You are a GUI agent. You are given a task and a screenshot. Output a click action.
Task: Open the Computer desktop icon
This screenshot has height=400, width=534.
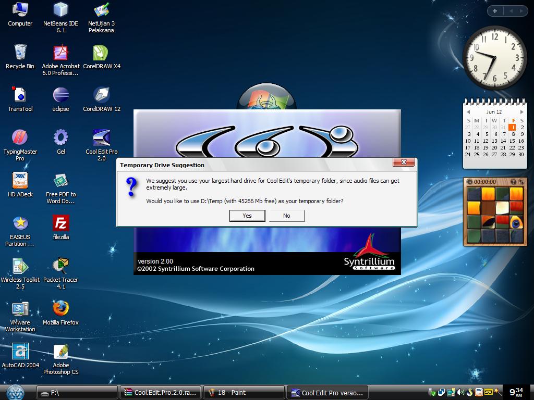tap(20, 15)
